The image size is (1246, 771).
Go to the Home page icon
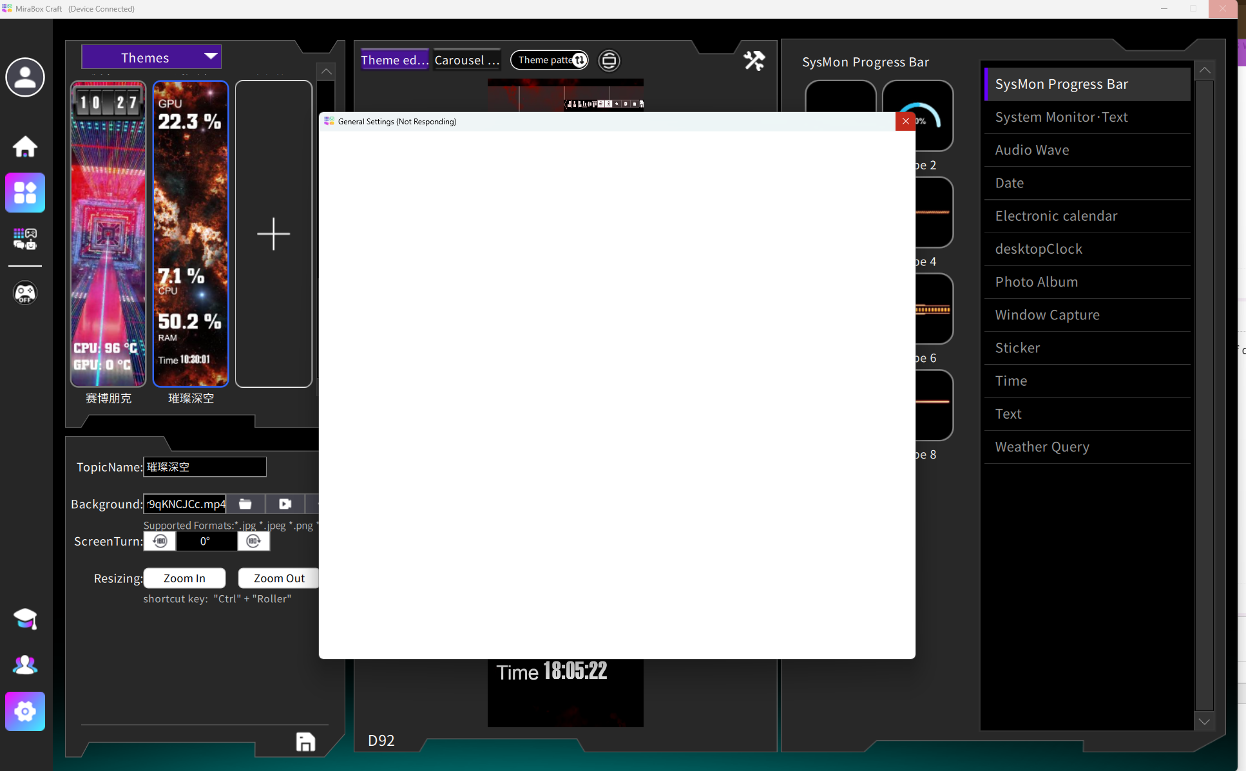[25, 147]
